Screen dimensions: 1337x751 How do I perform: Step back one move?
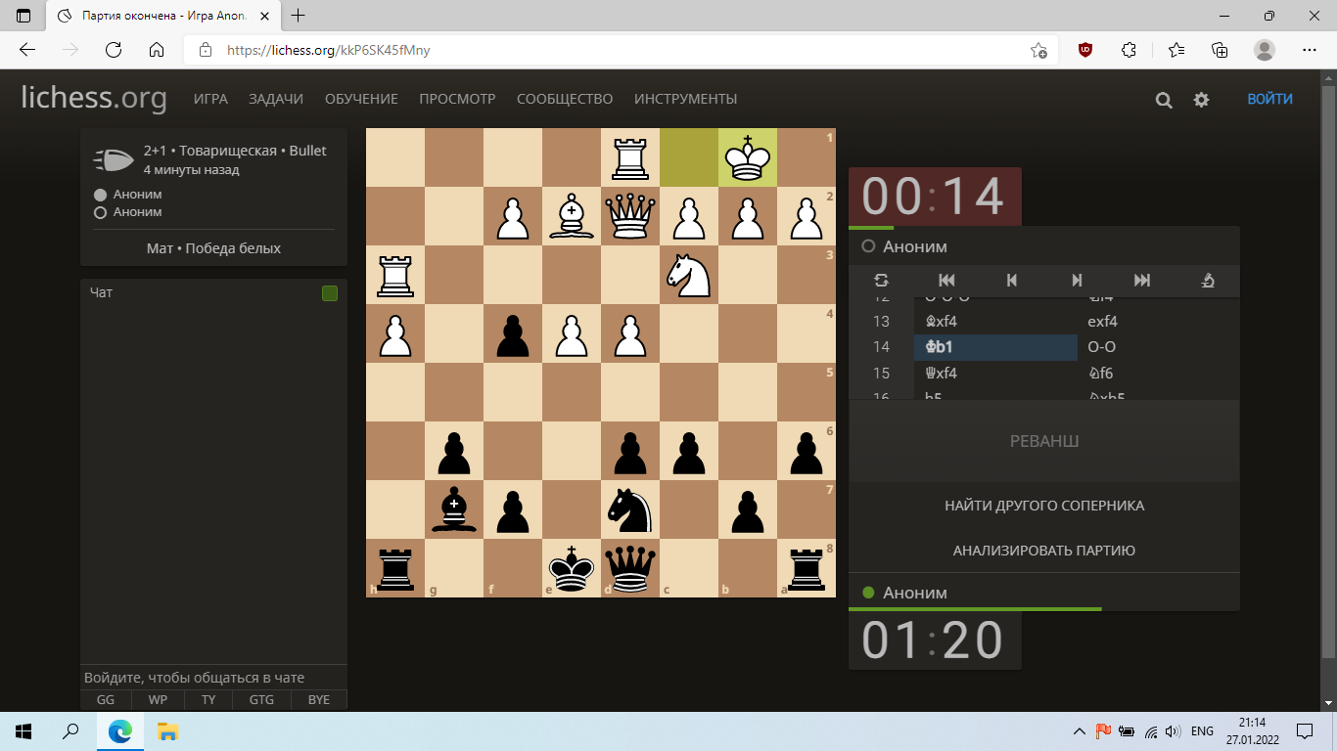point(1011,281)
